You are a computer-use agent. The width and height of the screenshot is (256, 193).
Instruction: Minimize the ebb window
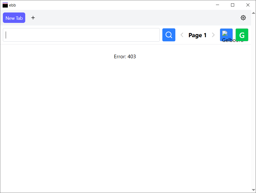pos(217,5)
